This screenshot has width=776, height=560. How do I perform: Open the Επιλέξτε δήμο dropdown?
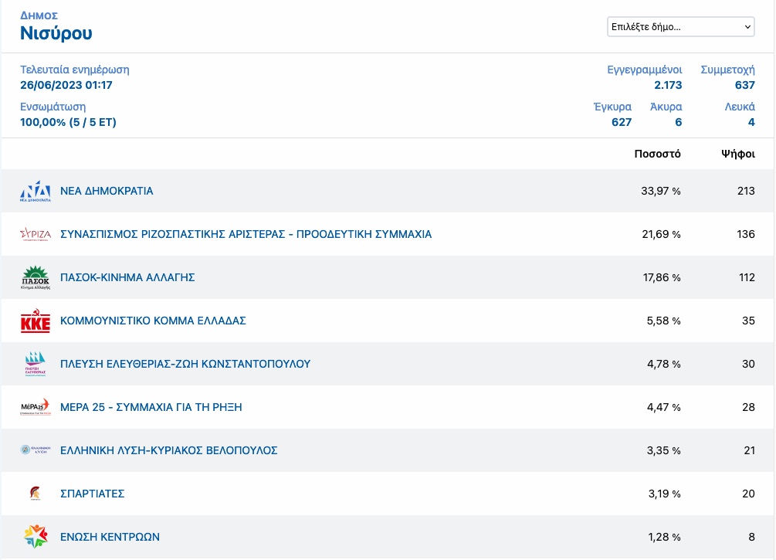[680, 27]
